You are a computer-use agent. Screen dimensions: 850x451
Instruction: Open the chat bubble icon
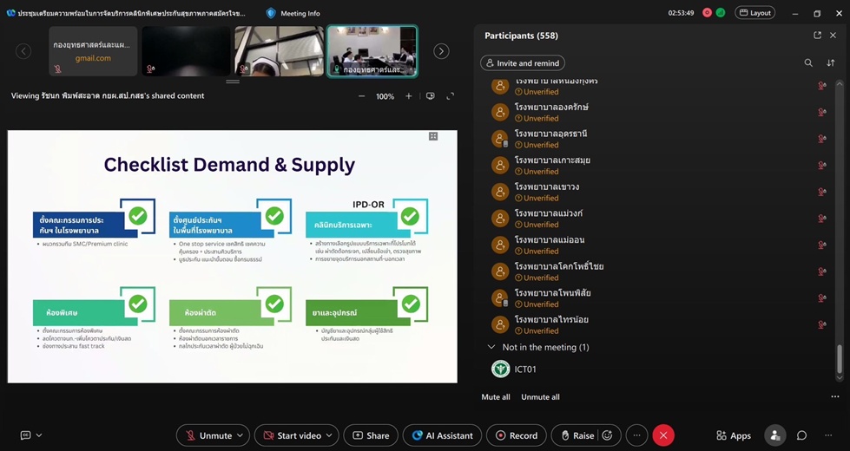coord(801,435)
